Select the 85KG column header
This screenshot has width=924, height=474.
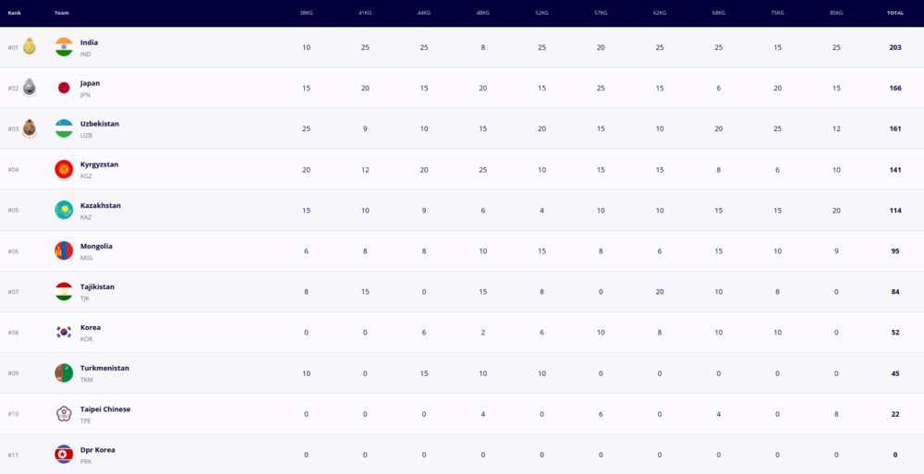click(x=836, y=13)
